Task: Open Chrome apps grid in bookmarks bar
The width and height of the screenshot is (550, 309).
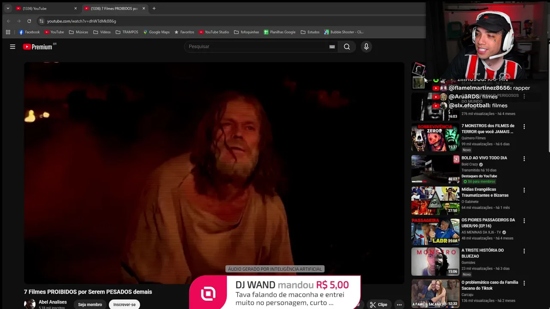Action: (8, 32)
